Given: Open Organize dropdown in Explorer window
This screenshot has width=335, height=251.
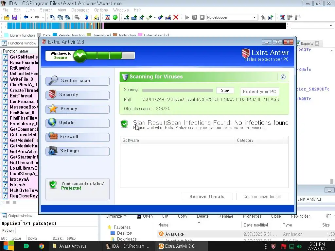Looking at the screenshot, I should click(x=116, y=216).
